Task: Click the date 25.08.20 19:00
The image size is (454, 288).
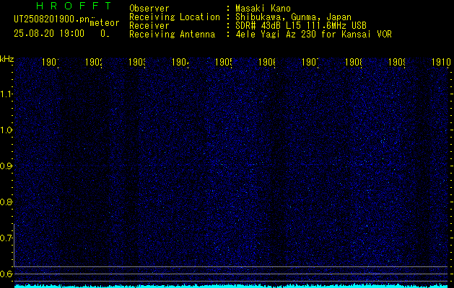Action: click(x=49, y=34)
